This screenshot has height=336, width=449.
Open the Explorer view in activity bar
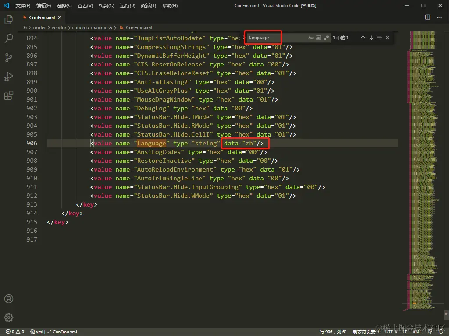(9, 20)
